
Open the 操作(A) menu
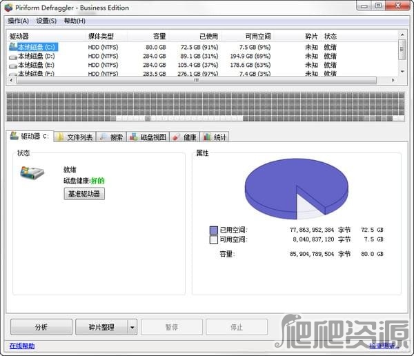pyautogui.click(x=19, y=21)
